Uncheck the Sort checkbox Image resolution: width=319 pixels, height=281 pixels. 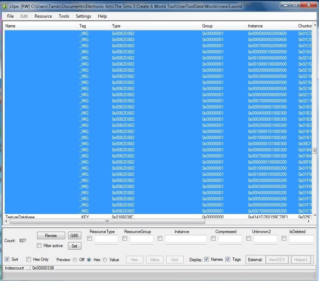point(7,259)
